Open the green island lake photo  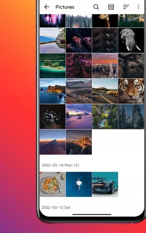(x=53, y=66)
